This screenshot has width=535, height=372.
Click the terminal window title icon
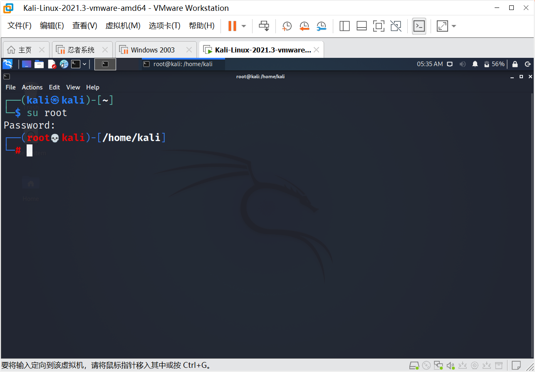(6, 76)
